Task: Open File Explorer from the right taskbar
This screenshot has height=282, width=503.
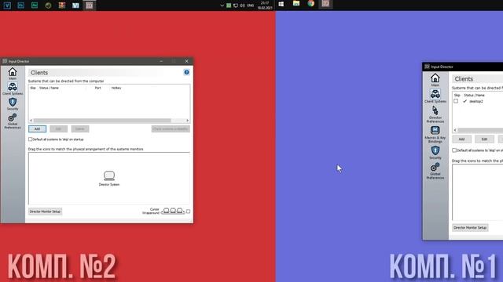Action: coord(296,4)
